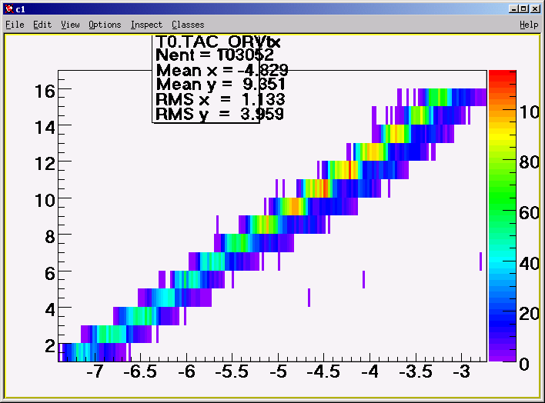
Task: Click the isolated purple bin near x=-4.05
Action: [x=363, y=279]
